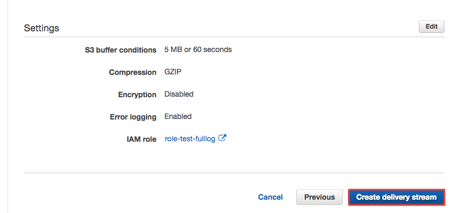Open the role-test-fulllog IAM role link
The image size is (453, 213).
[191, 139]
